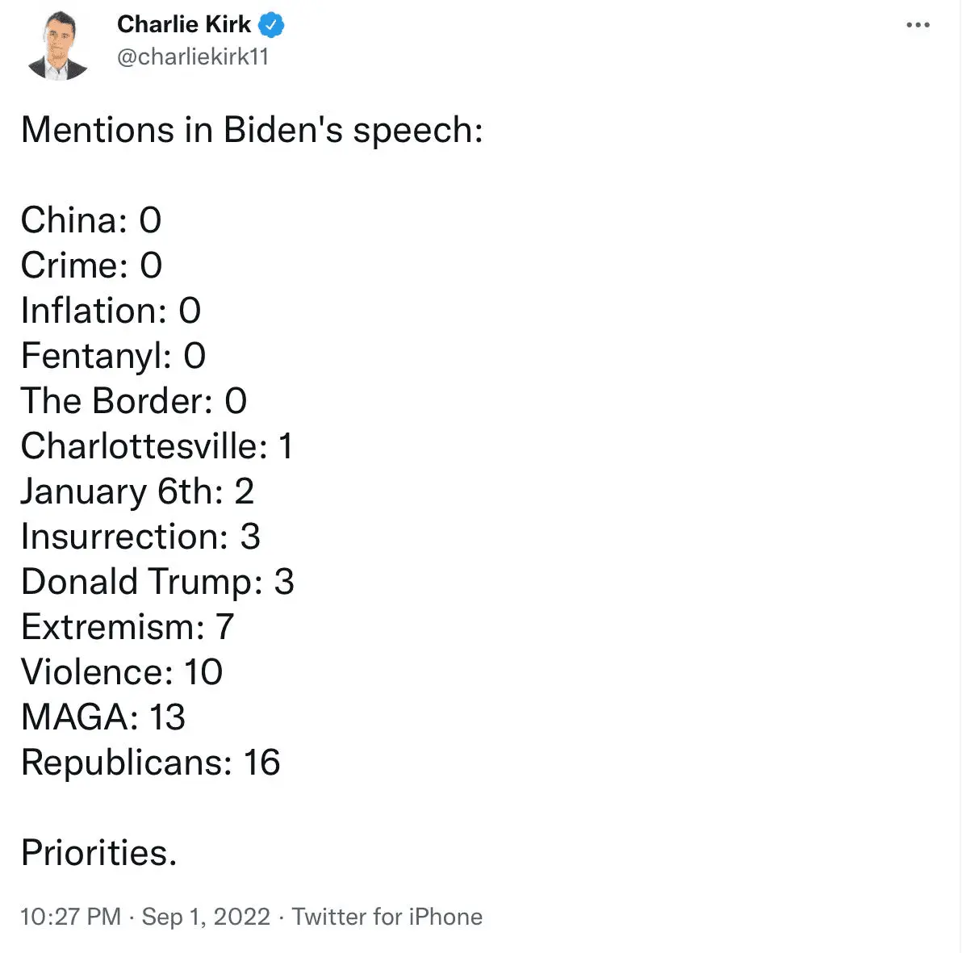This screenshot has width=962, height=953.
Task: Click the 'Mentions in Biden's speech:' line
Action: coord(252,130)
